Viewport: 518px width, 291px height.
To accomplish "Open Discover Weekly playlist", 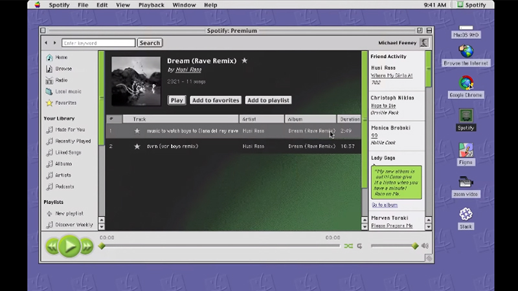I will [69, 225].
